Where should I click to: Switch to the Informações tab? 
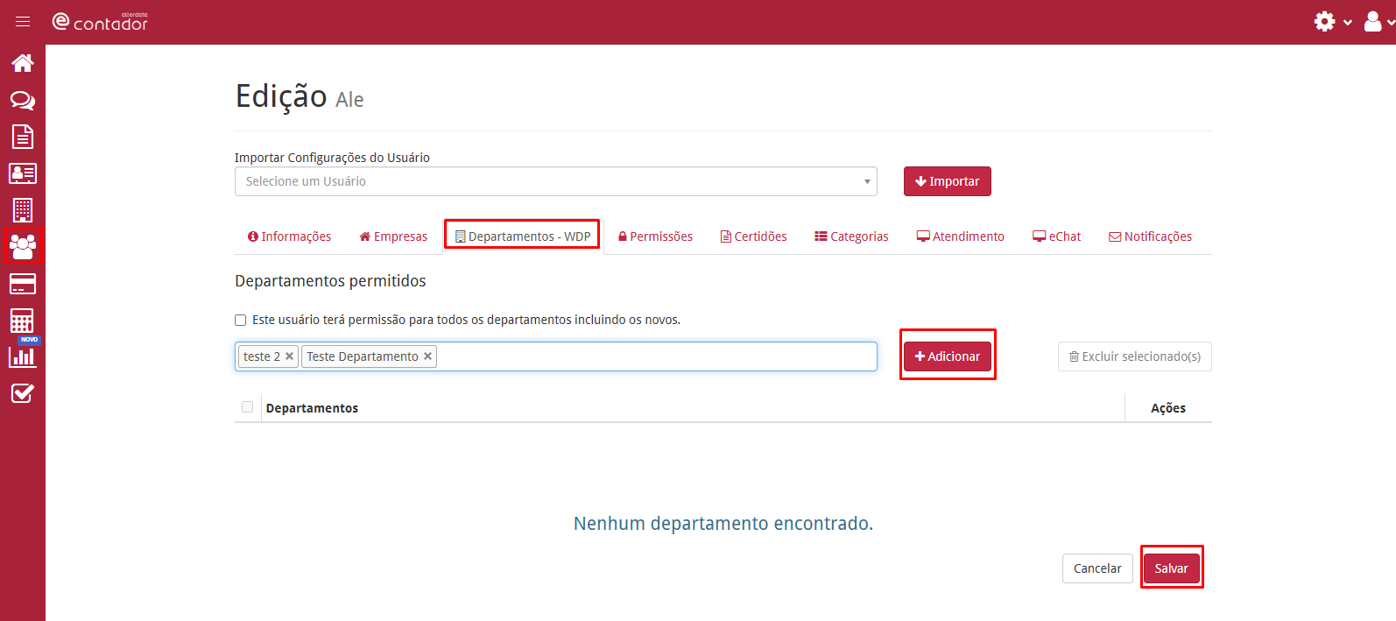coord(289,236)
